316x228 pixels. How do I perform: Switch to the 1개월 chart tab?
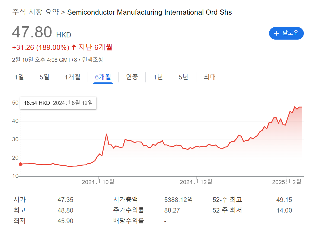point(72,77)
